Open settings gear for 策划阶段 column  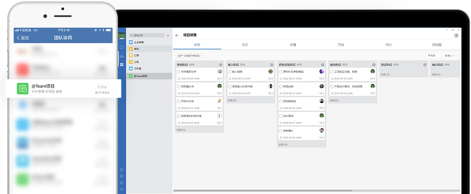pos(221,65)
